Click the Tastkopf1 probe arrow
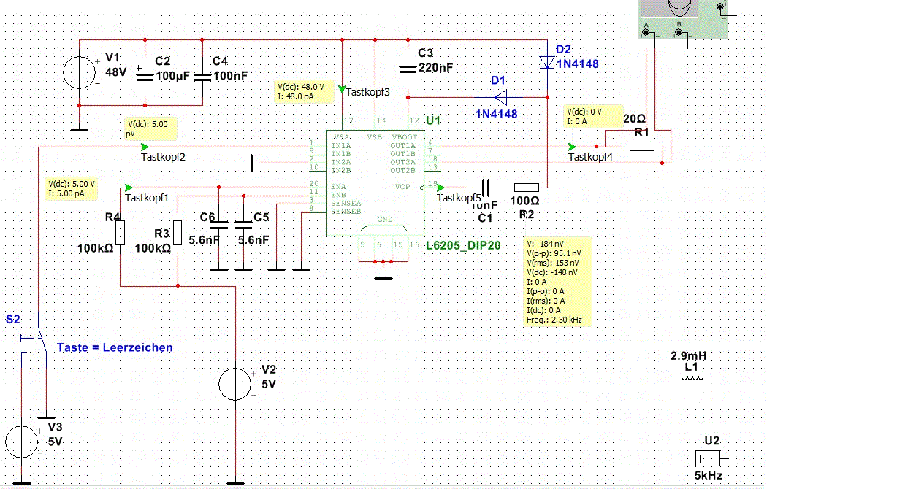This screenshot has width=897, height=489. coord(129,187)
